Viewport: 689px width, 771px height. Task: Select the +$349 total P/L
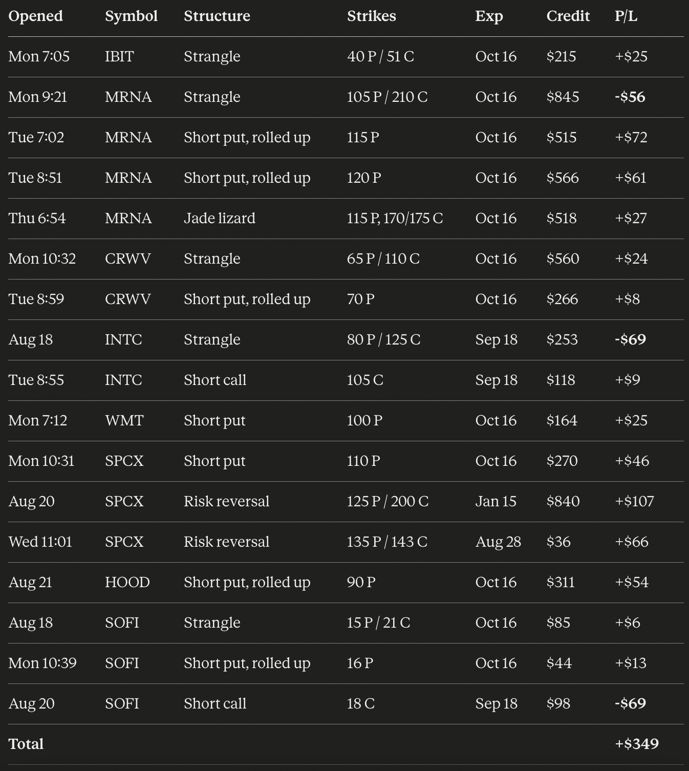point(637,744)
